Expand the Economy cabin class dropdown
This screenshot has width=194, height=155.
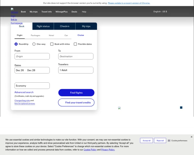point(32,86)
